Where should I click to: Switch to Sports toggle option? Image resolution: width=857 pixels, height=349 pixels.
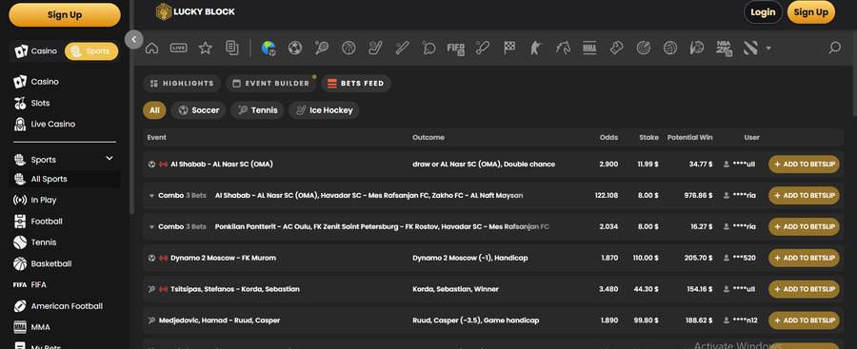91,51
